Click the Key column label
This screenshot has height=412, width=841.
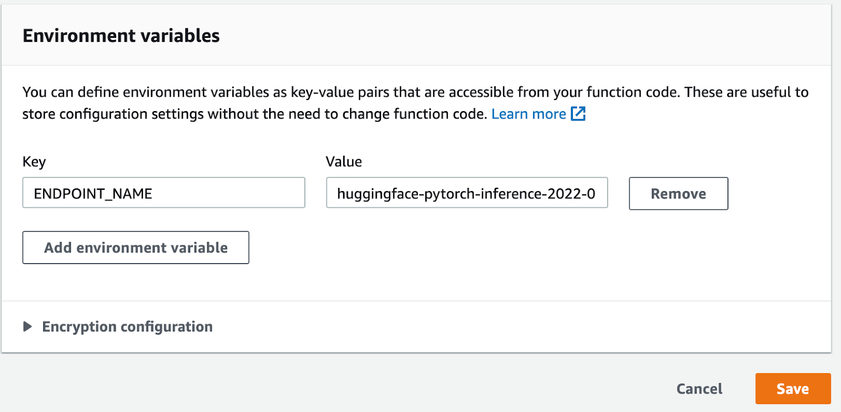pos(34,162)
